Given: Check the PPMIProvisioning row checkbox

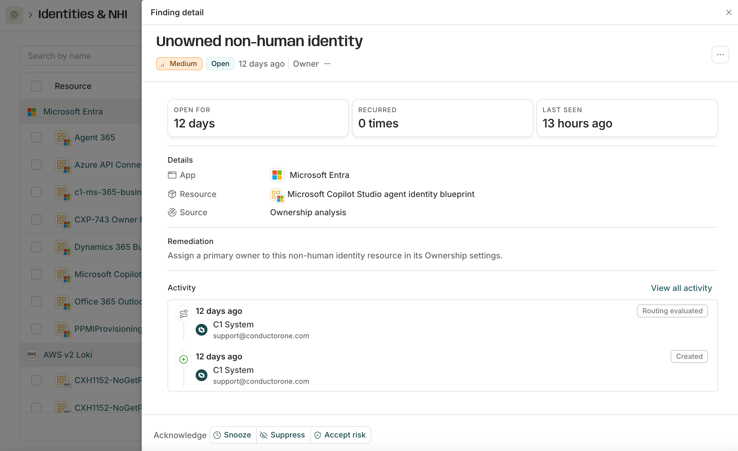Looking at the screenshot, I should click(x=36, y=329).
